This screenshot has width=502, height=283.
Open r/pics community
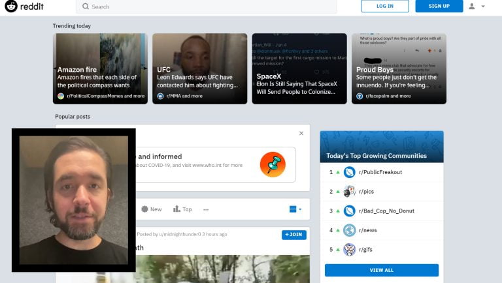366,192
